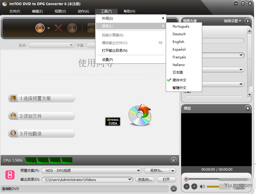Screen dimensions: 256x194
Task: Move the preview seek slider handle
Action: pos(186,179)
